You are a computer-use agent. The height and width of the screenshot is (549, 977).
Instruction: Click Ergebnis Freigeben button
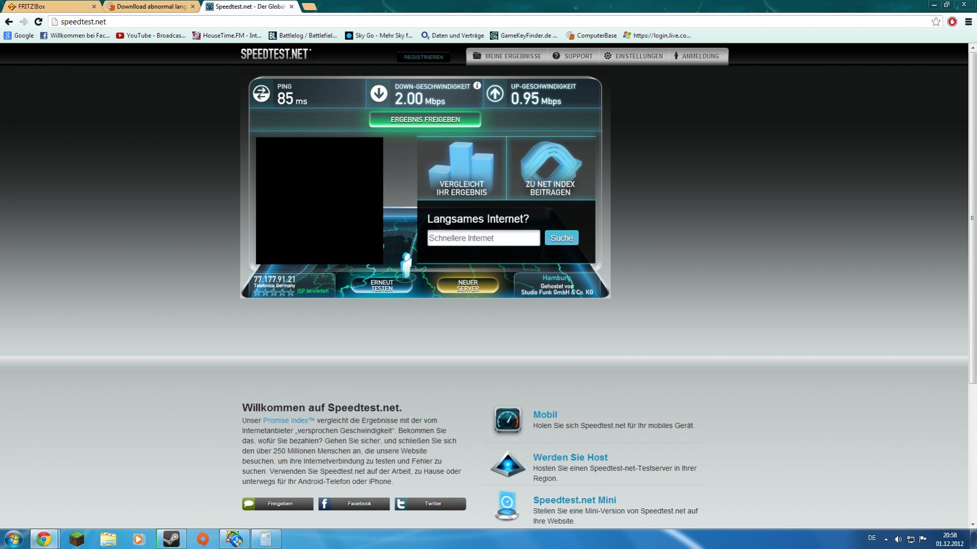[425, 120]
